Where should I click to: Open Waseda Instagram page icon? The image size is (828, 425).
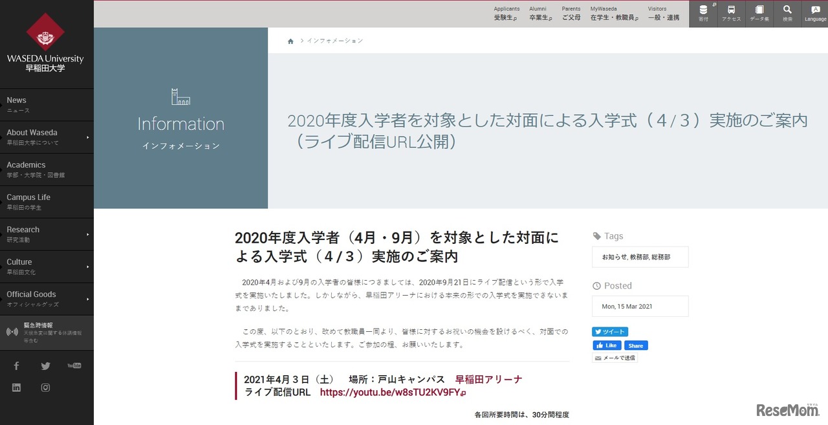point(45,387)
